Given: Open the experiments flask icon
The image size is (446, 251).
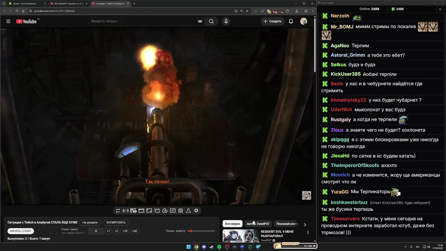Looking at the screenshot, I should (x=188, y=211).
